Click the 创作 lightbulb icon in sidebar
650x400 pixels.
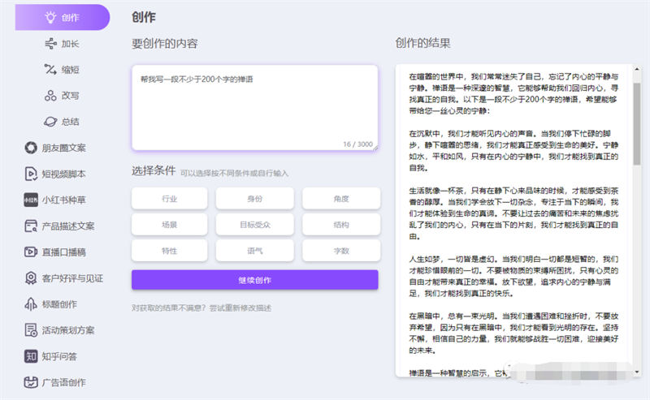(50, 17)
